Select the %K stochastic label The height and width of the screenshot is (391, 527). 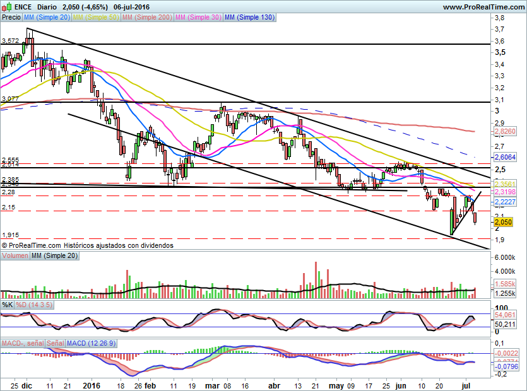click(x=8, y=305)
